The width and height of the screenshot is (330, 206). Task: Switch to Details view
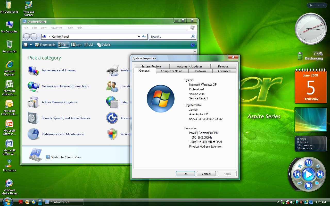104,45
